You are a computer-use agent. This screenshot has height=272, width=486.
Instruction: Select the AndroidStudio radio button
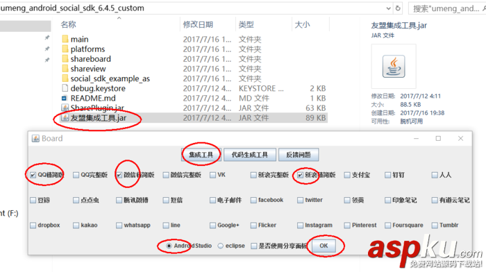pos(169,246)
